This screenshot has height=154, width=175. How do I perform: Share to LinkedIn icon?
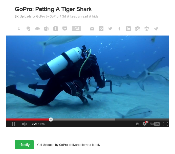point(128,29)
